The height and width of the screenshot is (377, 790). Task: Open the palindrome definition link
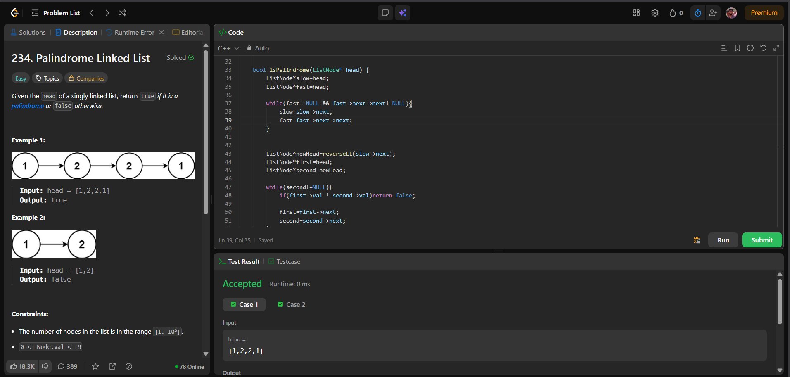28,106
